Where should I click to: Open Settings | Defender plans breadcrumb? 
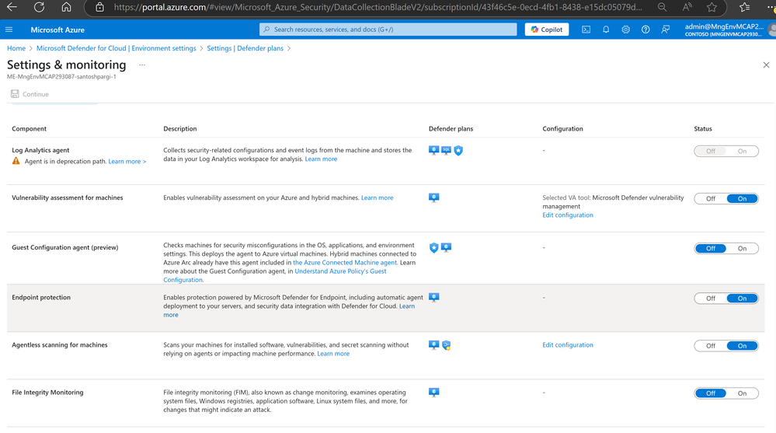pyautogui.click(x=245, y=48)
